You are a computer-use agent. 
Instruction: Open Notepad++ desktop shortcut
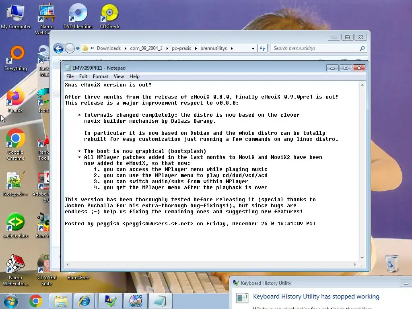point(15,184)
